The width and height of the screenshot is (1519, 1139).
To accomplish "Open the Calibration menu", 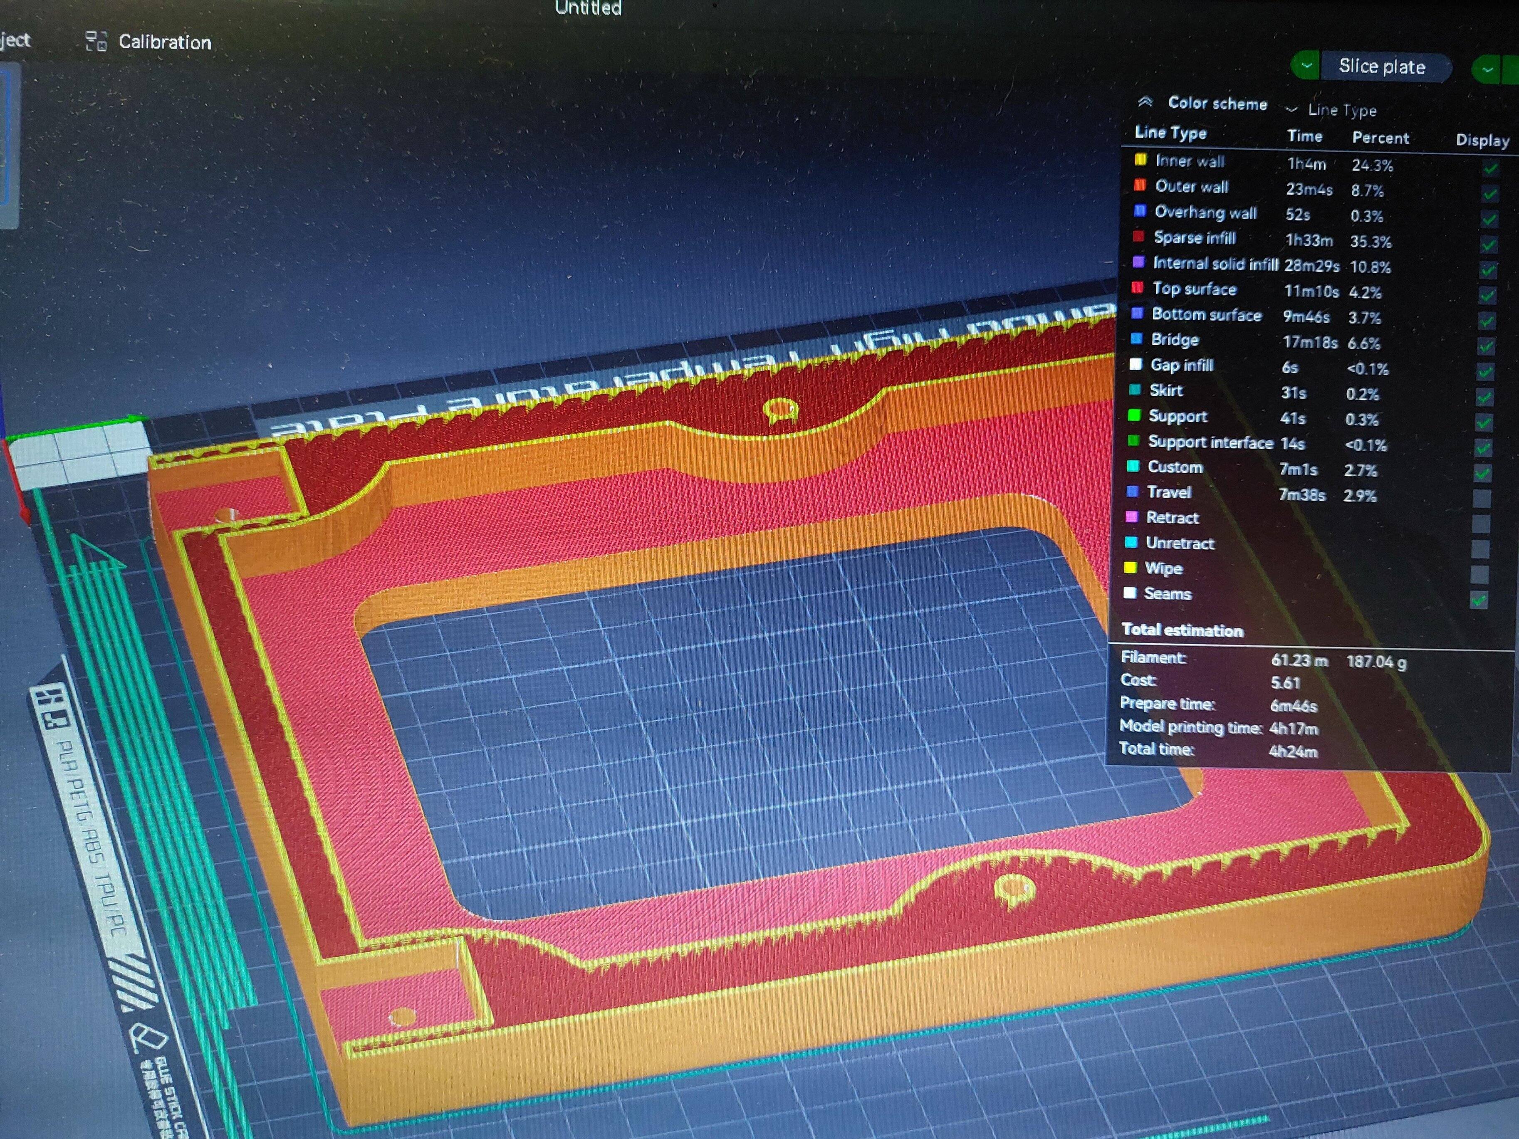I will pyautogui.click(x=164, y=42).
